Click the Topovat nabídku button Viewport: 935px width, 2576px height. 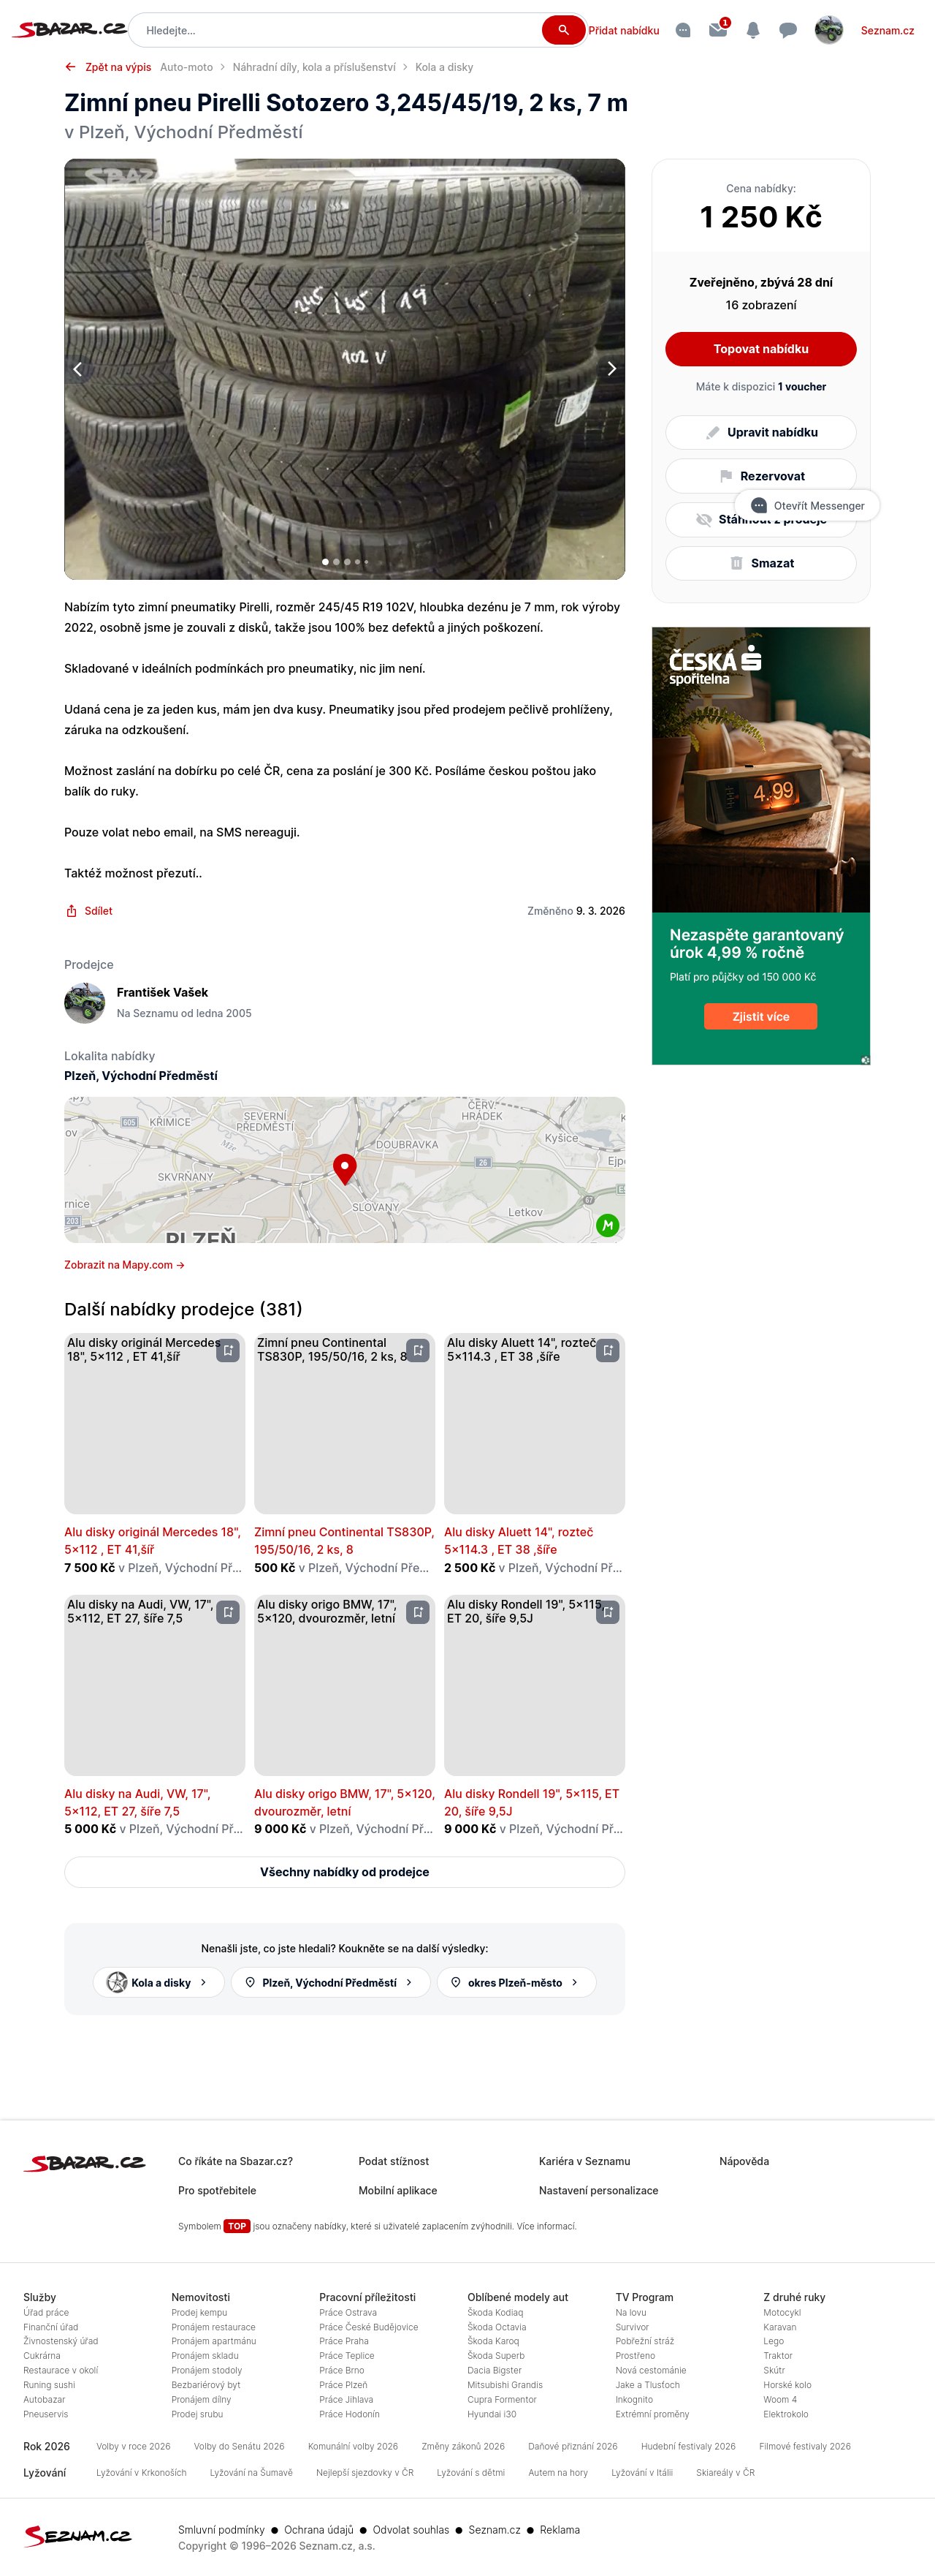[x=761, y=349]
